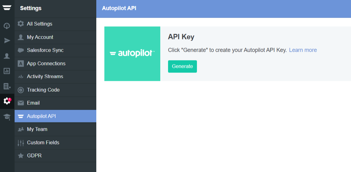Viewport: 351px width, 172px height.
Task: Open the graduation cap learning icon
Action: pos(7,117)
